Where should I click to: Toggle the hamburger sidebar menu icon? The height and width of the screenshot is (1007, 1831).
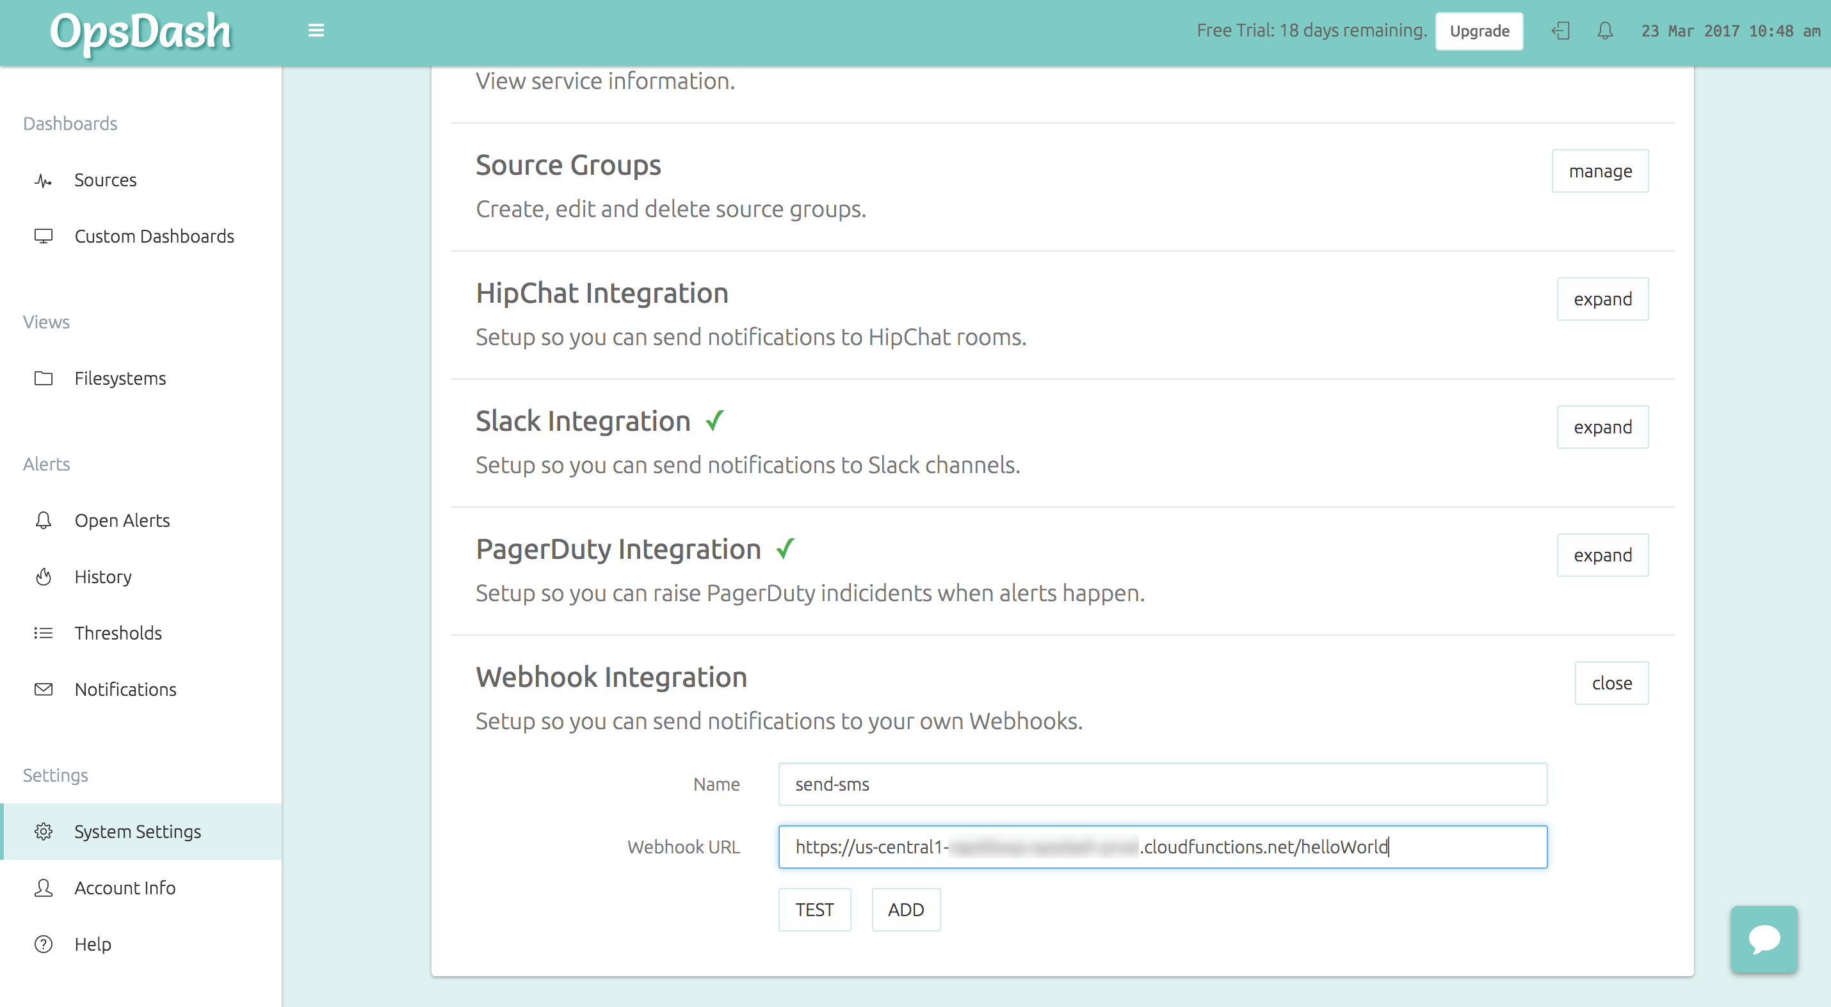(316, 31)
